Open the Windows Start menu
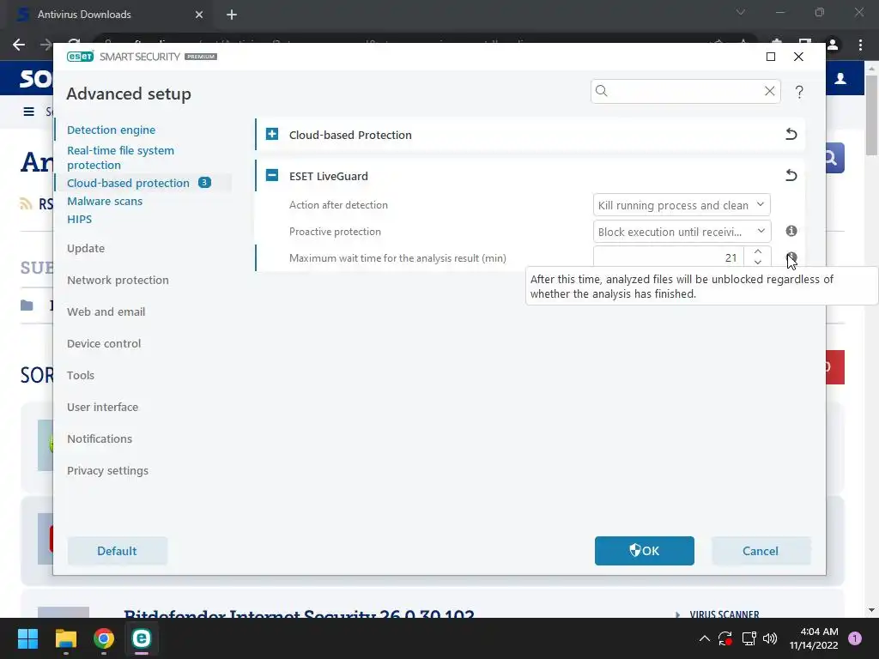The width and height of the screenshot is (879, 659). coord(27,638)
